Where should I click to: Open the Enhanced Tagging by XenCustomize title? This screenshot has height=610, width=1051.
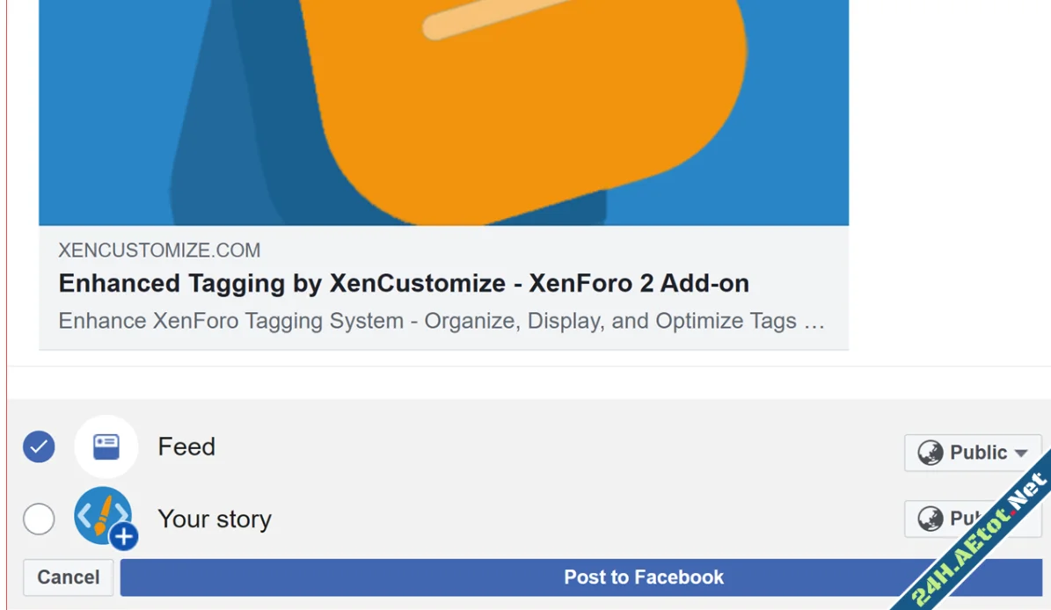click(404, 284)
